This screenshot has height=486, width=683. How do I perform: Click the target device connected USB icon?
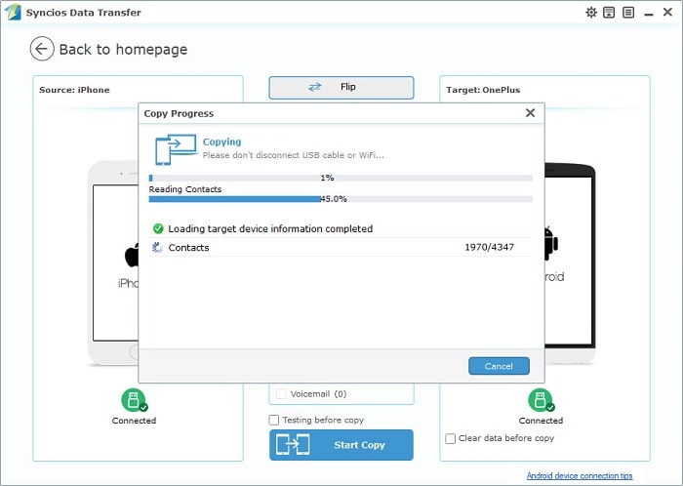tap(541, 400)
